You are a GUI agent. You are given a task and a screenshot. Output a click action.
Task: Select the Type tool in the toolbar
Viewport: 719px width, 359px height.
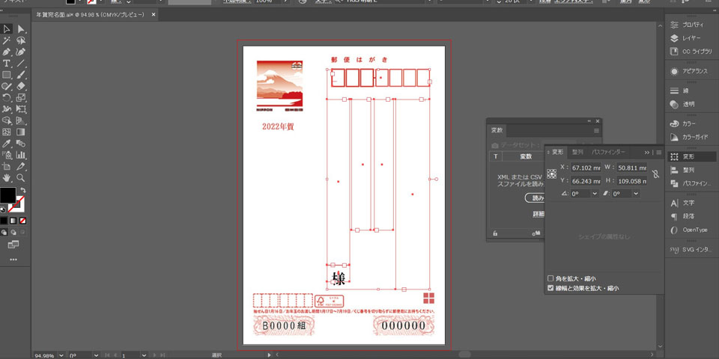(x=7, y=64)
